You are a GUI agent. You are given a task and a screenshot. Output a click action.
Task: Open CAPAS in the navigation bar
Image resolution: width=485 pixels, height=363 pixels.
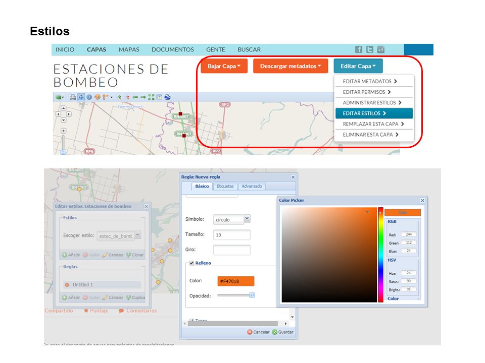tap(96, 50)
